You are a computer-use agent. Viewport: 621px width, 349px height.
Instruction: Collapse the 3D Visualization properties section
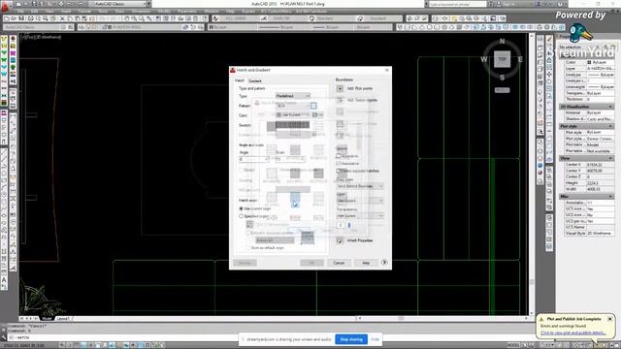[610, 107]
